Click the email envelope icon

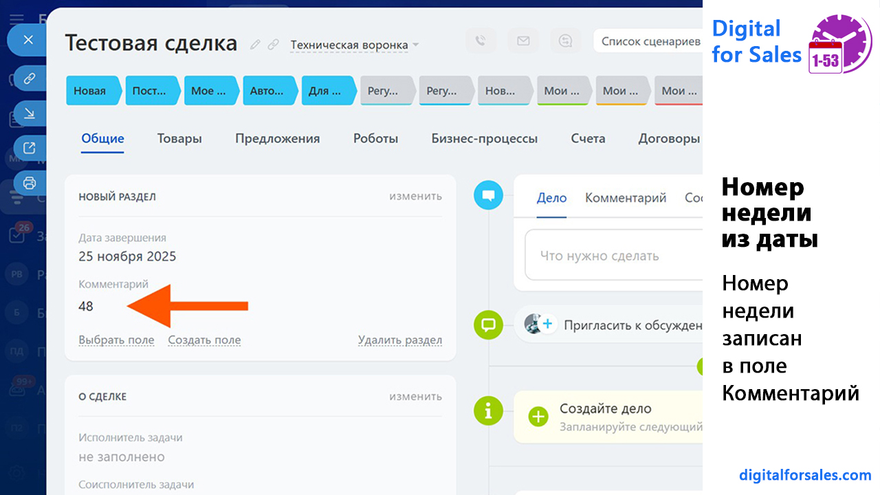[523, 41]
